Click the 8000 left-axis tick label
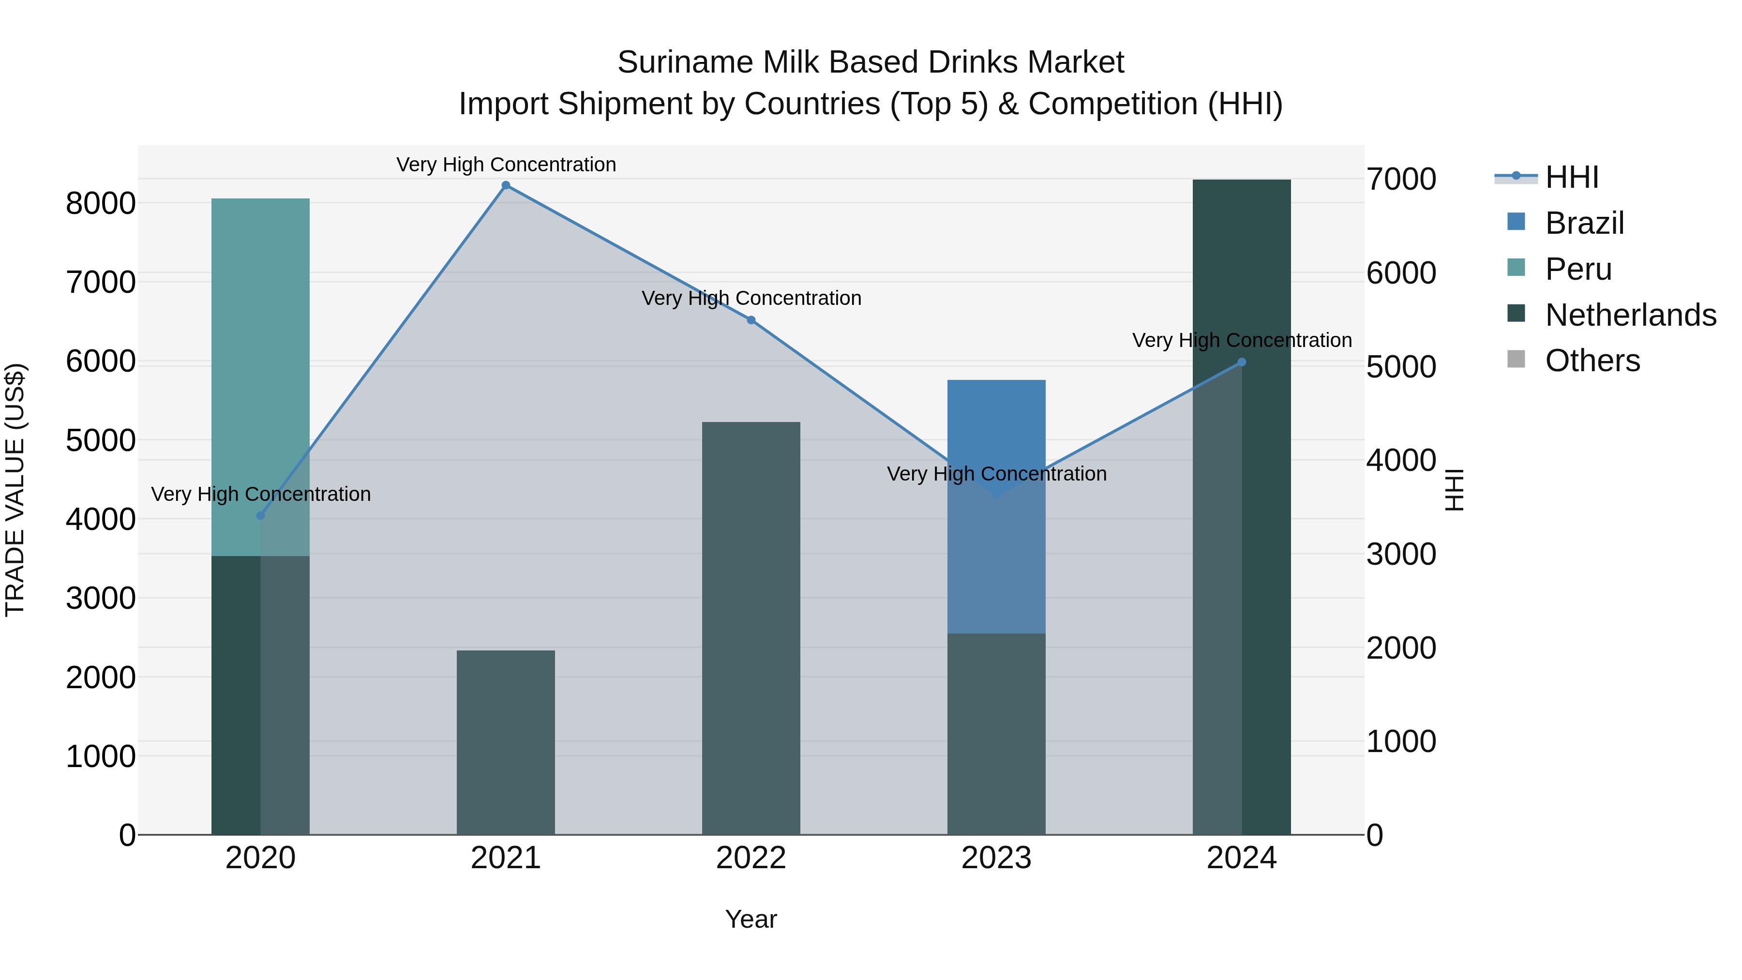 point(101,203)
